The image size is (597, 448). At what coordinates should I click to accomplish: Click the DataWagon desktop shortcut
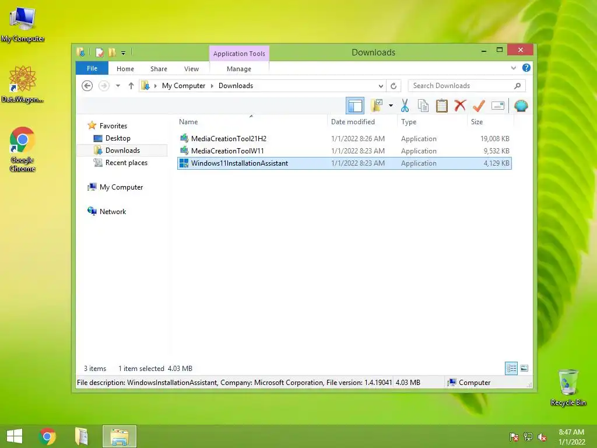(23, 84)
